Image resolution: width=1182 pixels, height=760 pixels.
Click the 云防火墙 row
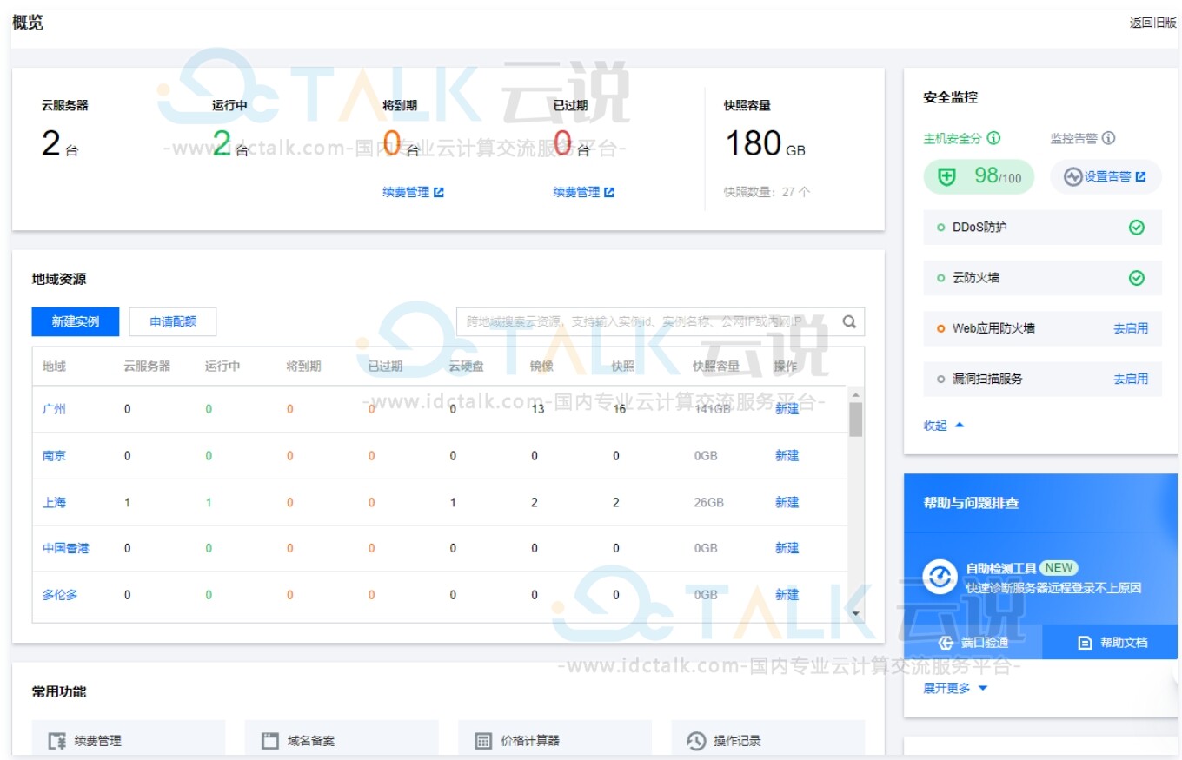(x=1042, y=278)
